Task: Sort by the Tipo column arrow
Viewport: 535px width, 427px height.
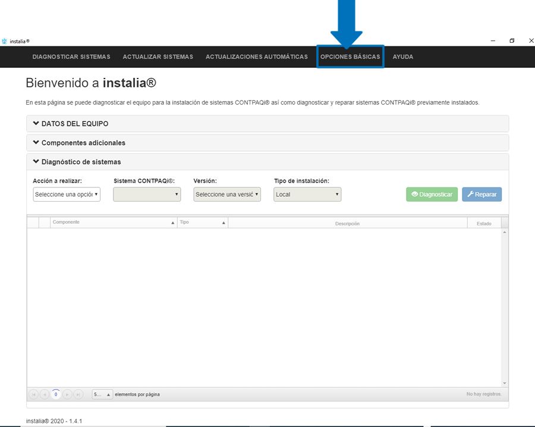Action: click(x=224, y=222)
